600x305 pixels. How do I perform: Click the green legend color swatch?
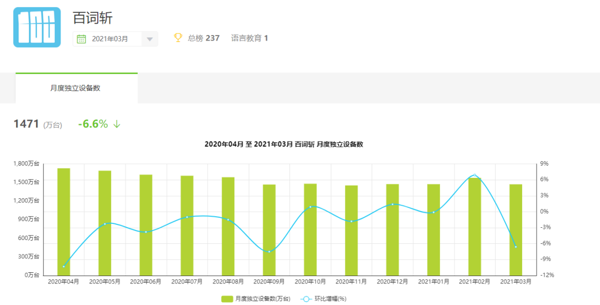(227, 298)
